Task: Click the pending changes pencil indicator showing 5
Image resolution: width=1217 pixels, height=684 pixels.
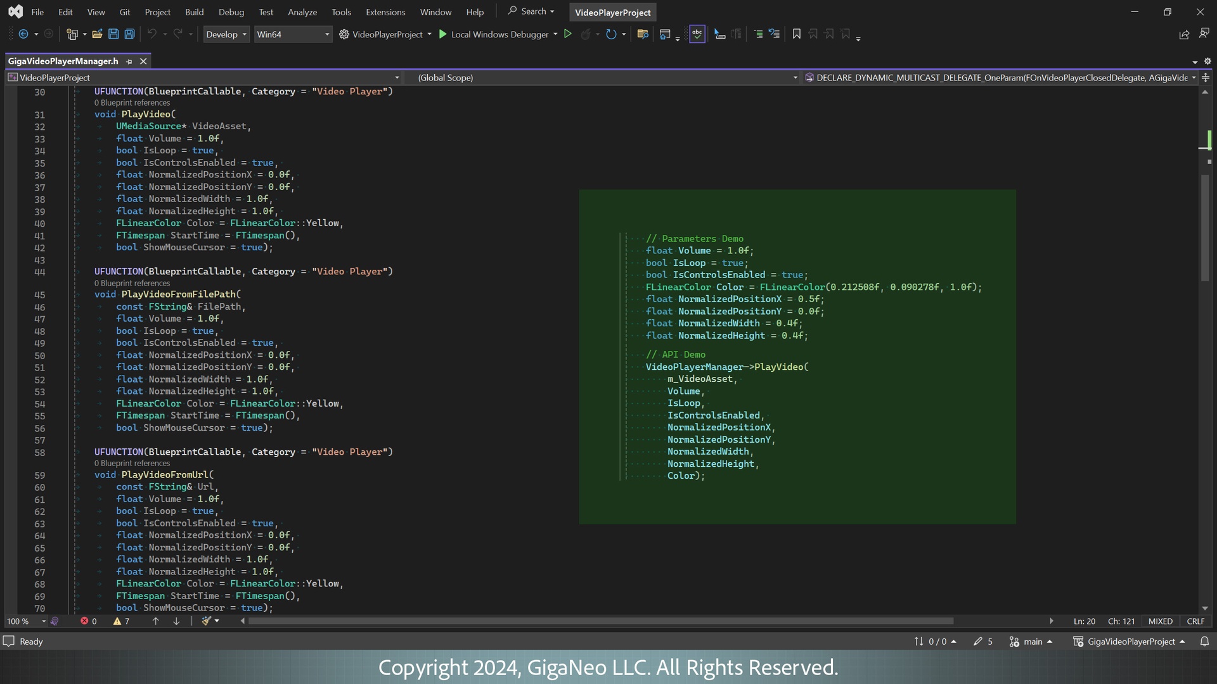Action: tap(983, 642)
